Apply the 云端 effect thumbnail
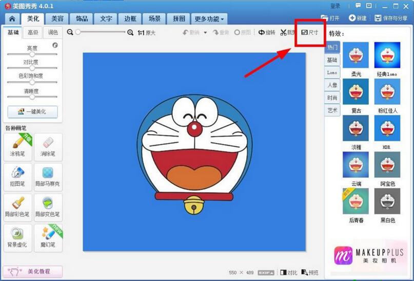Screen dimensions: 414x281 pos(356,164)
